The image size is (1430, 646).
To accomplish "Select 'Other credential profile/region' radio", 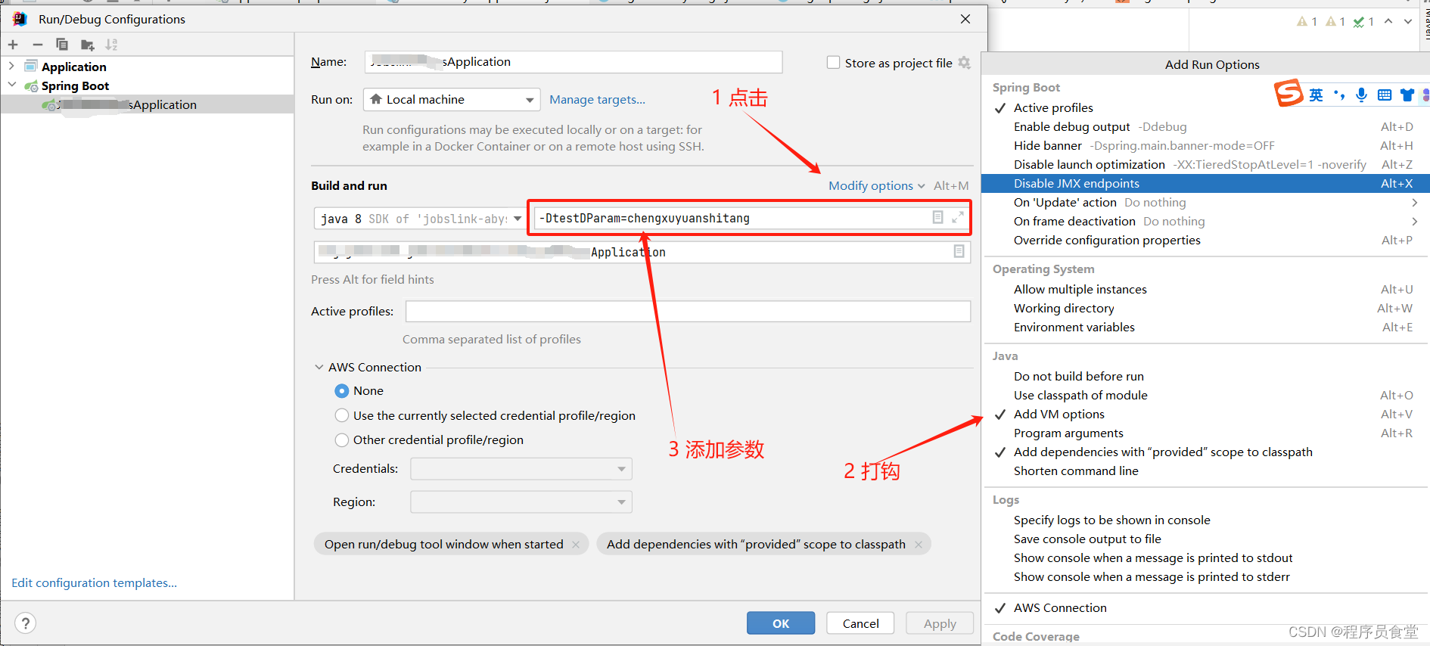I will tap(342, 439).
